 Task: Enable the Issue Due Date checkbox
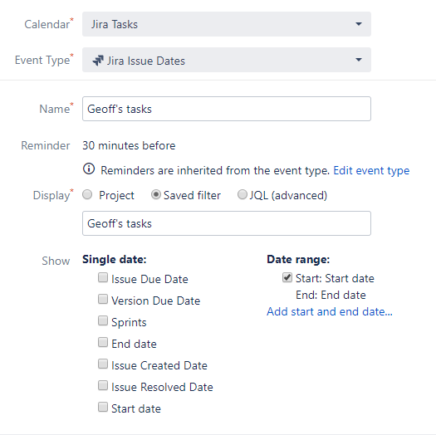point(103,277)
